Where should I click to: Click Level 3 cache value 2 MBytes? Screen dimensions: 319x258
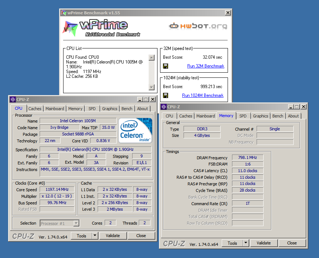115,209
